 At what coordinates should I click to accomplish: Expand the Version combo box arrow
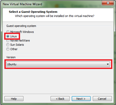pos(108,64)
